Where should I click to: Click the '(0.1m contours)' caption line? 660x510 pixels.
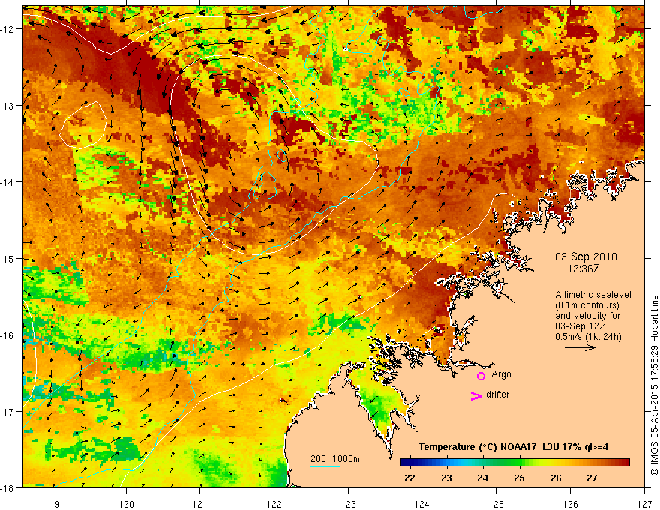coord(587,305)
